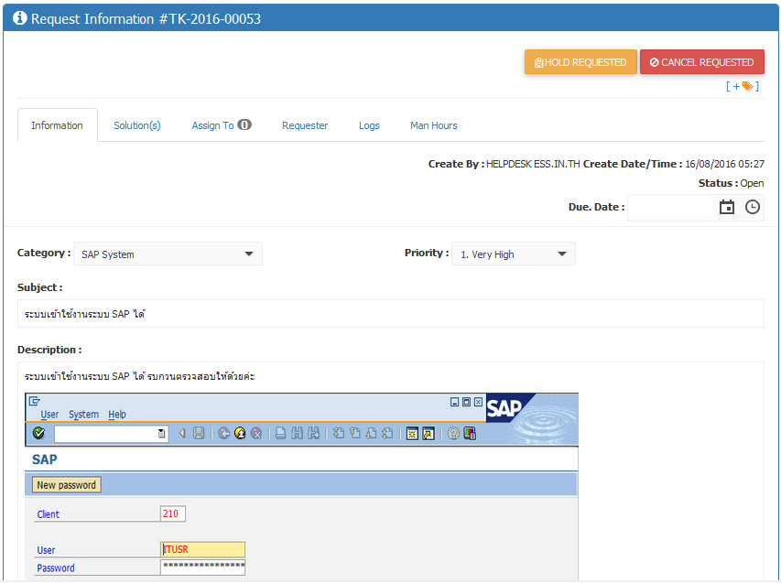
Task: Click inside the Due Date input field
Action: [671, 207]
